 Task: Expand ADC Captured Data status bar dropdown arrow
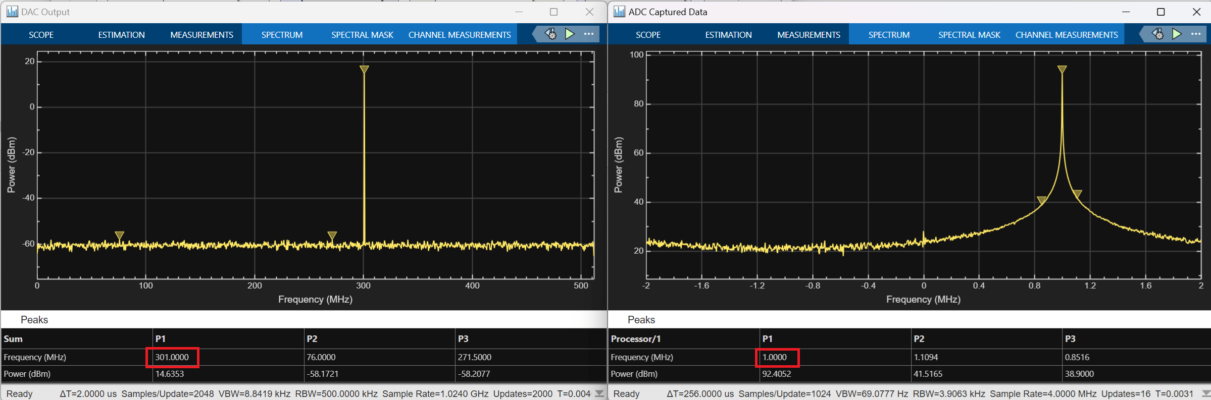pos(1206,393)
